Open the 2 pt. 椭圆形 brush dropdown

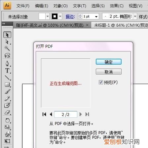point(135,16)
